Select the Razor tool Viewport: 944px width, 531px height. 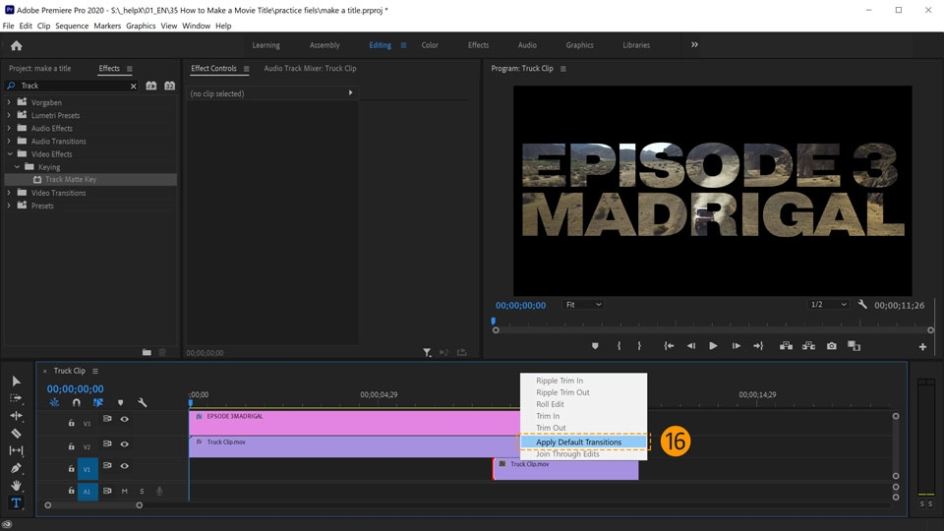click(x=17, y=433)
